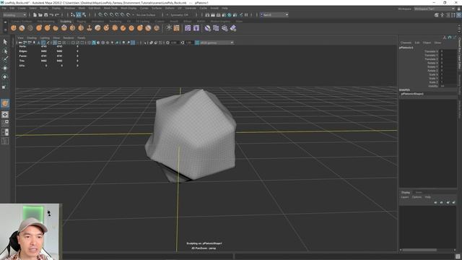Open the Symmetry: Off dropdown

(180, 14)
